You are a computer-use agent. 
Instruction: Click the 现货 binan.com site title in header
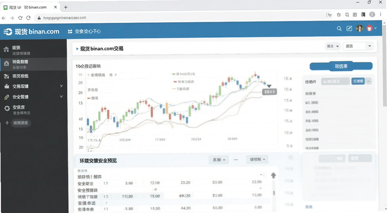click(x=37, y=31)
